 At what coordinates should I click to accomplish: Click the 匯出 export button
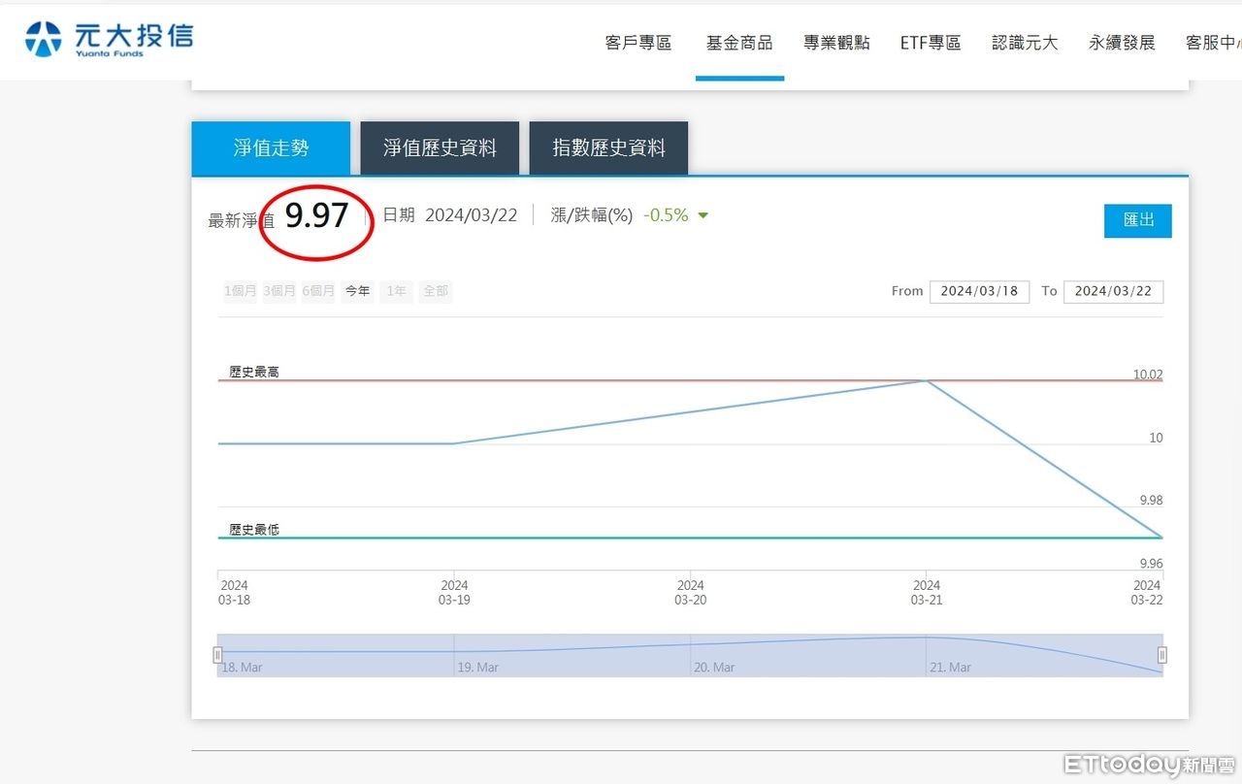(x=1138, y=220)
